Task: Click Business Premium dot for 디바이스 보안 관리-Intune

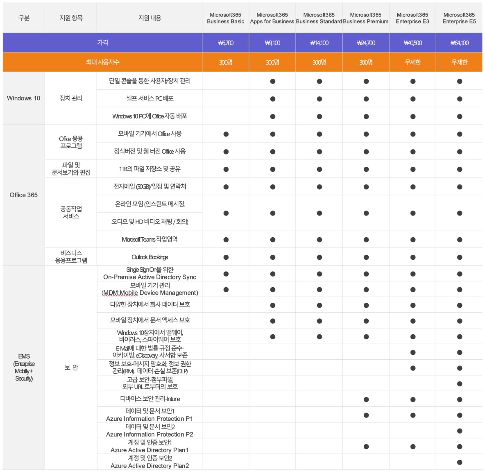Action: point(366,399)
